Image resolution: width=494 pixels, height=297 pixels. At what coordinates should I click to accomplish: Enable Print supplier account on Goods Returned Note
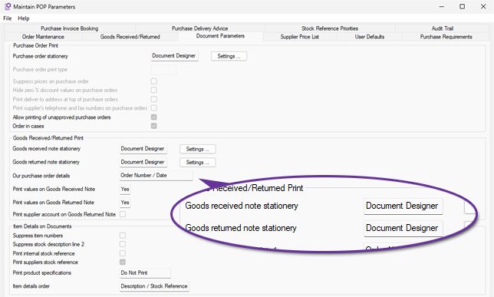point(123,214)
